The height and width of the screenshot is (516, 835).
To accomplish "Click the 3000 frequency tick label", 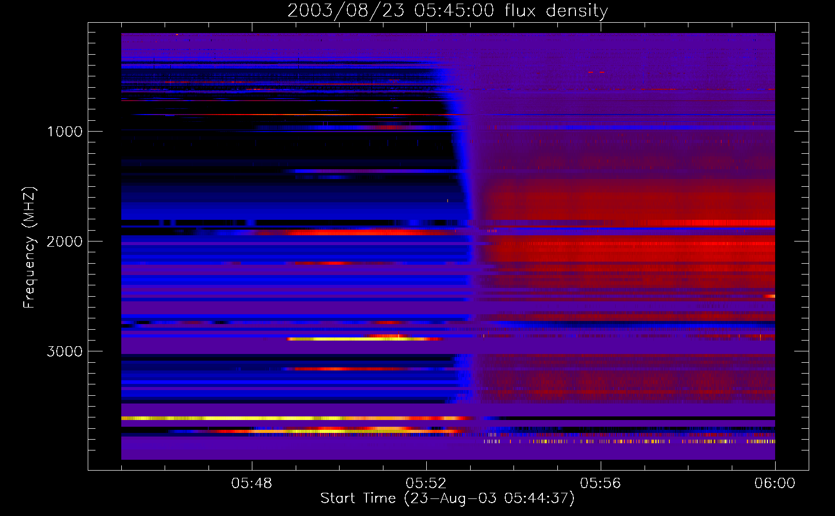I will (x=65, y=351).
